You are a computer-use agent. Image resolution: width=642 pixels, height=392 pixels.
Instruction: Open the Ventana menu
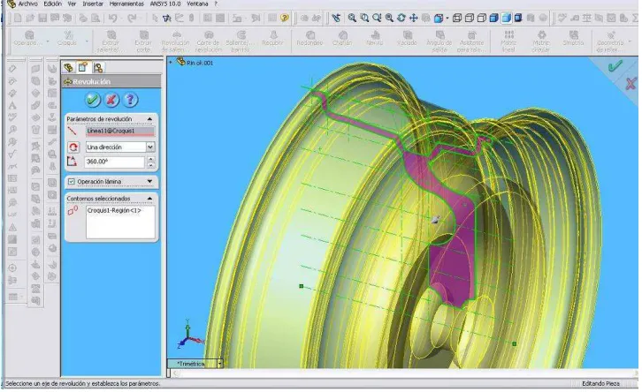tap(197, 4)
